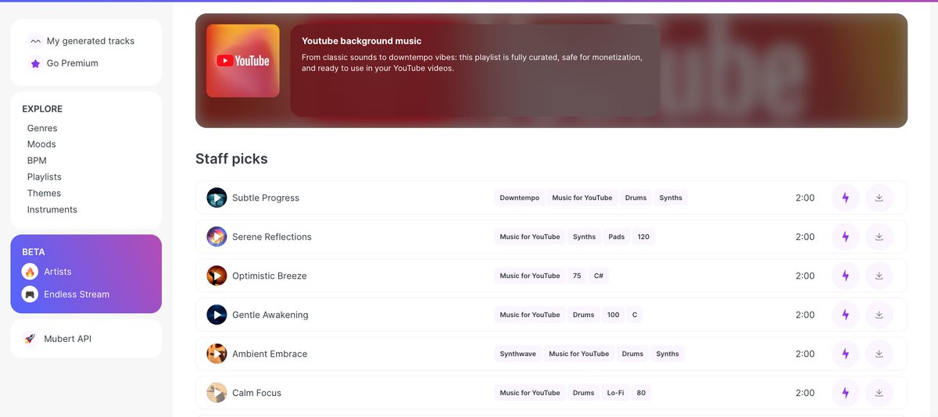Click the waveform icon beside My generated tracks

click(35, 41)
